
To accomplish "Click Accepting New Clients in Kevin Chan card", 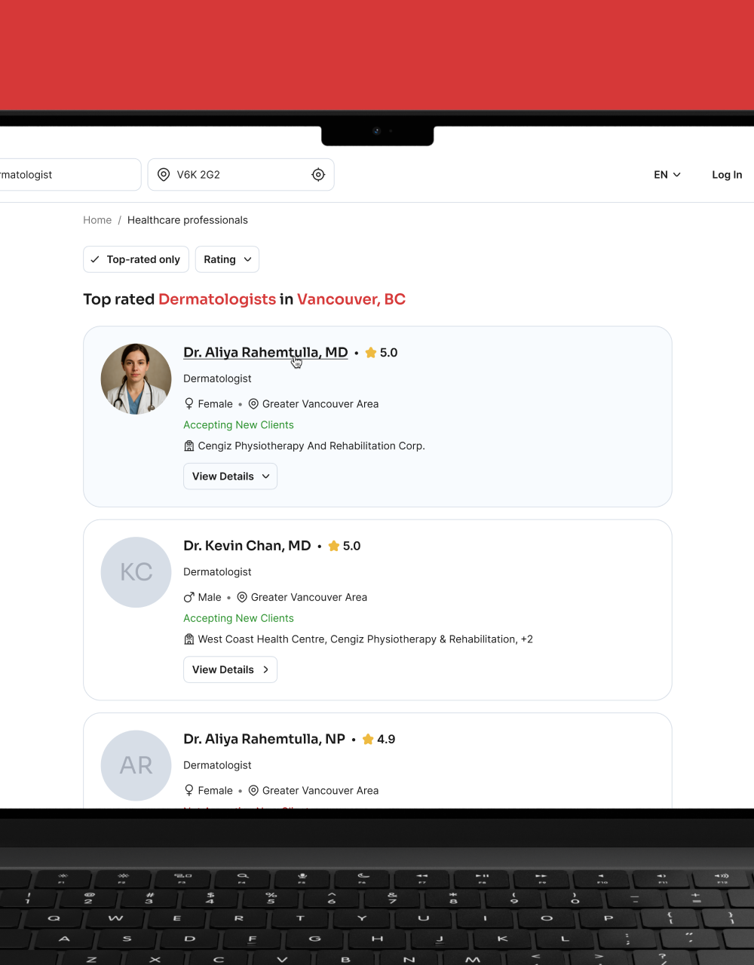I will 238,618.
